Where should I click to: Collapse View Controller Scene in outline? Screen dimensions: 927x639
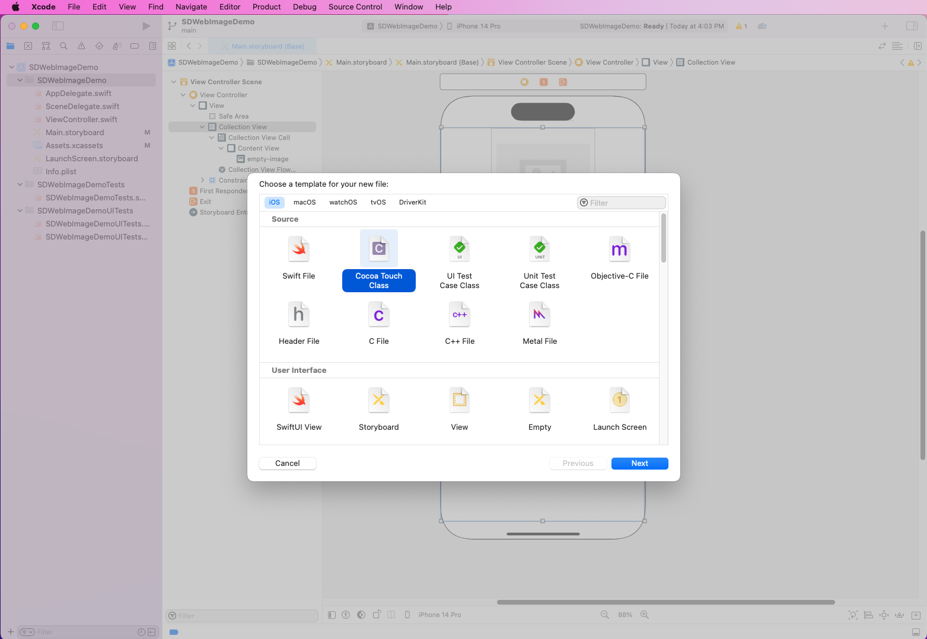coord(173,82)
